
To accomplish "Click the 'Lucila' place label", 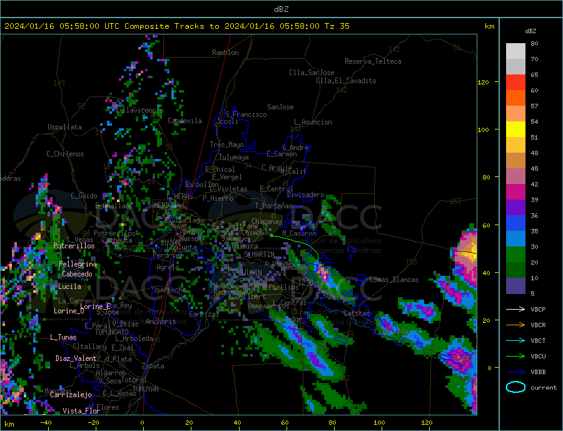I will (x=69, y=286).
